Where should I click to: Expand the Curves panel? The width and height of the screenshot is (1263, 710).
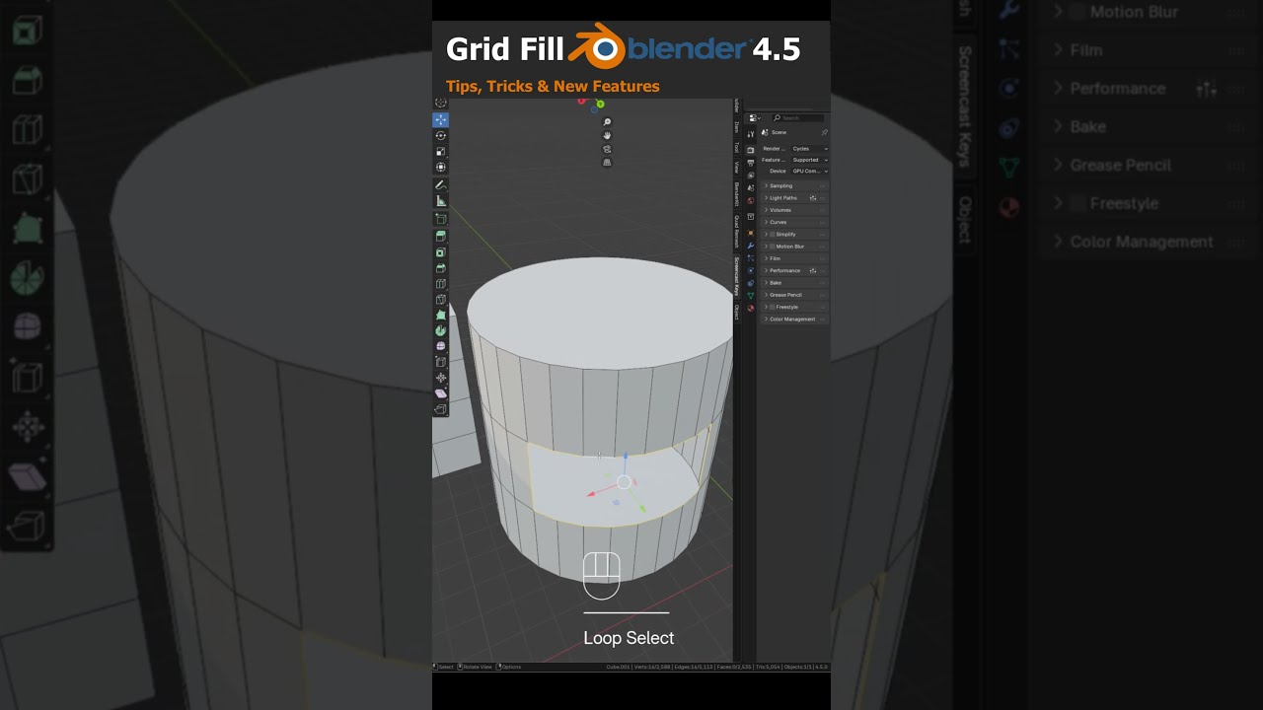pos(794,222)
